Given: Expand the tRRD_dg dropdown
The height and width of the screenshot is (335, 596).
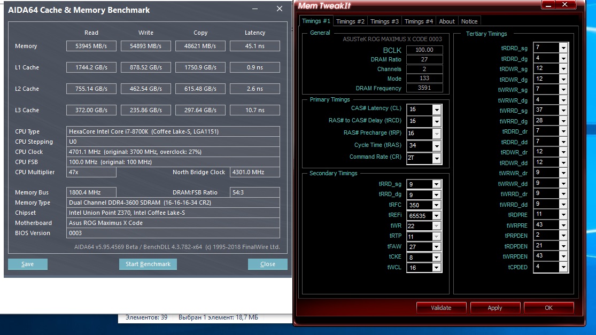Looking at the screenshot, I should (x=436, y=194).
